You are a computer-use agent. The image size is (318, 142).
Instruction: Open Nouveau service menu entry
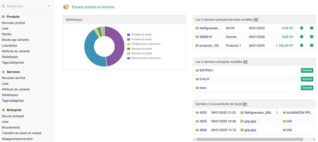pos(13,78)
